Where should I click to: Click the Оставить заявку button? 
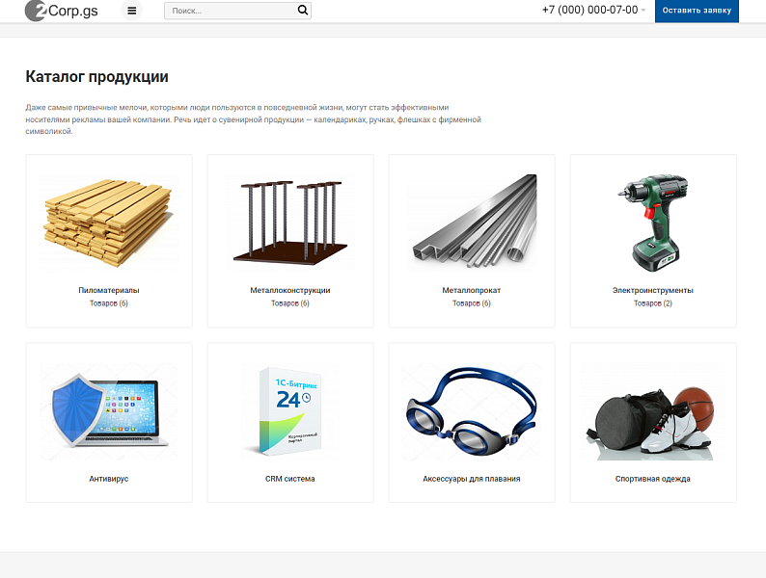(x=697, y=11)
